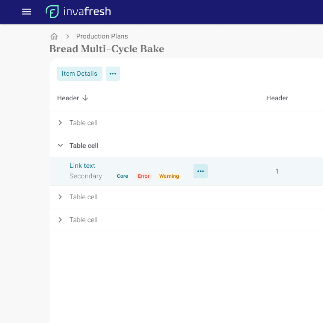The width and height of the screenshot is (323, 323).
Task: Click the Invafresh leaf logo
Action: [x=52, y=12]
